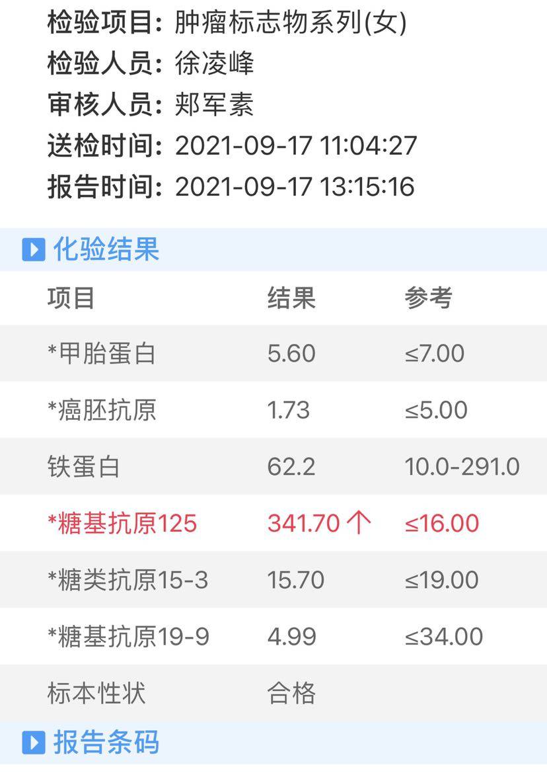Tap the 报告时间 timestamp line
The image size is (547, 783).
pos(231,187)
